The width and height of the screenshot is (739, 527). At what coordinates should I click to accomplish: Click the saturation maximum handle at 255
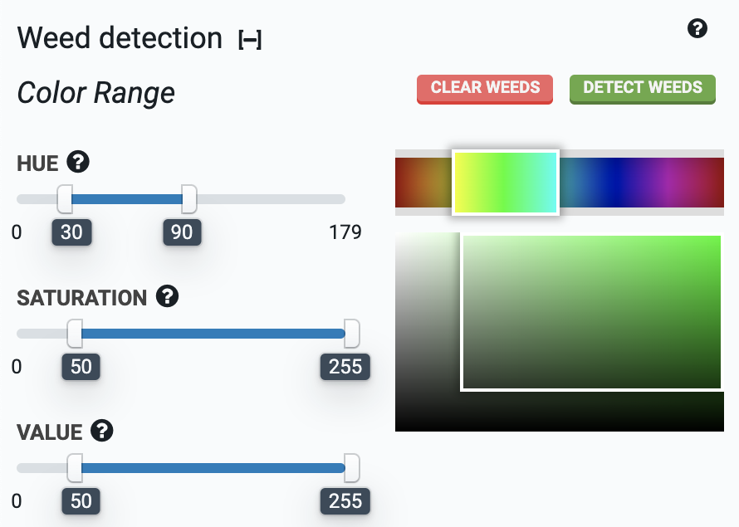pyautogui.click(x=350, y=334)
